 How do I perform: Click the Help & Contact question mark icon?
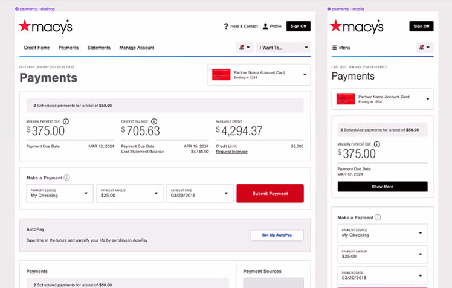point(226,26)
